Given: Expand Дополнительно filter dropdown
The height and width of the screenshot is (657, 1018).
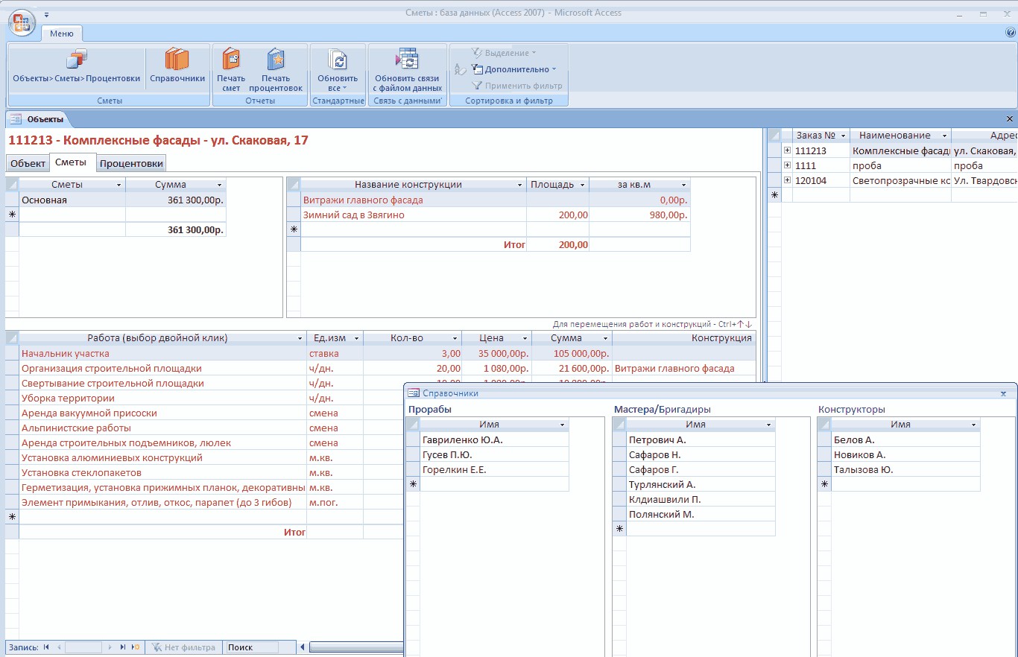Looking at the screenshot, I should coord(514,69).
